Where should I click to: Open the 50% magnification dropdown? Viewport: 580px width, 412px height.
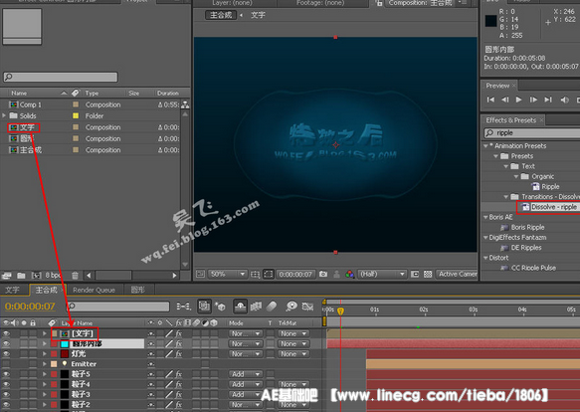[227, 275]
